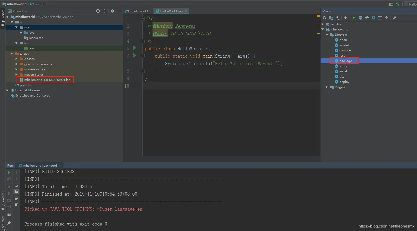
Task: Pin the Run tab
Action: coord(9,223)
